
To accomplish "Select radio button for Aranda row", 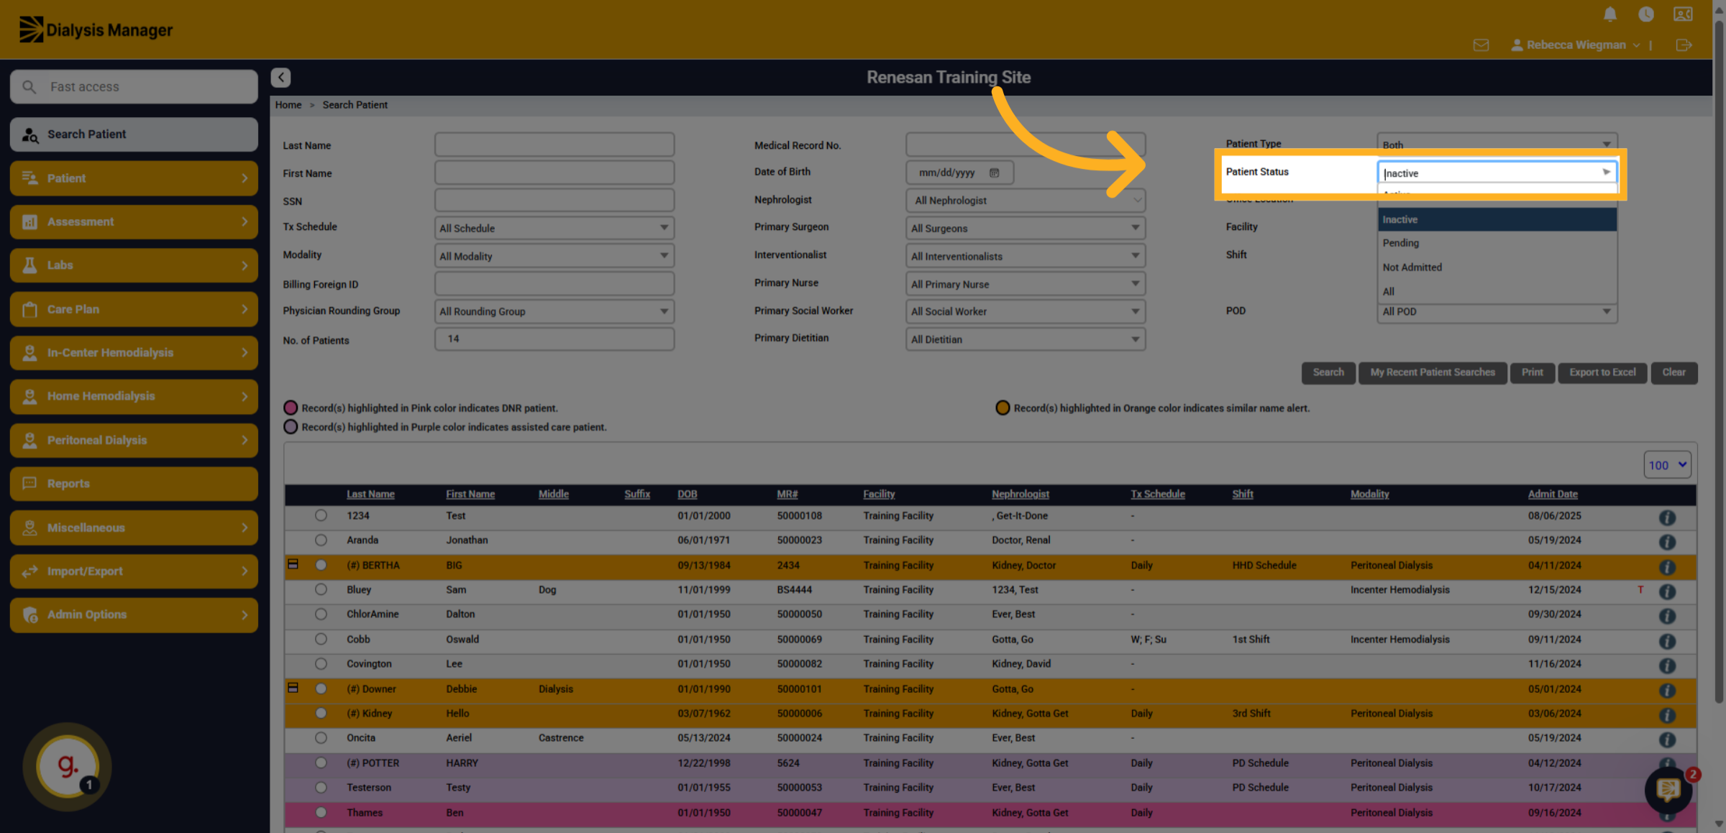I will pyautogui.click(x=321, y=540).
